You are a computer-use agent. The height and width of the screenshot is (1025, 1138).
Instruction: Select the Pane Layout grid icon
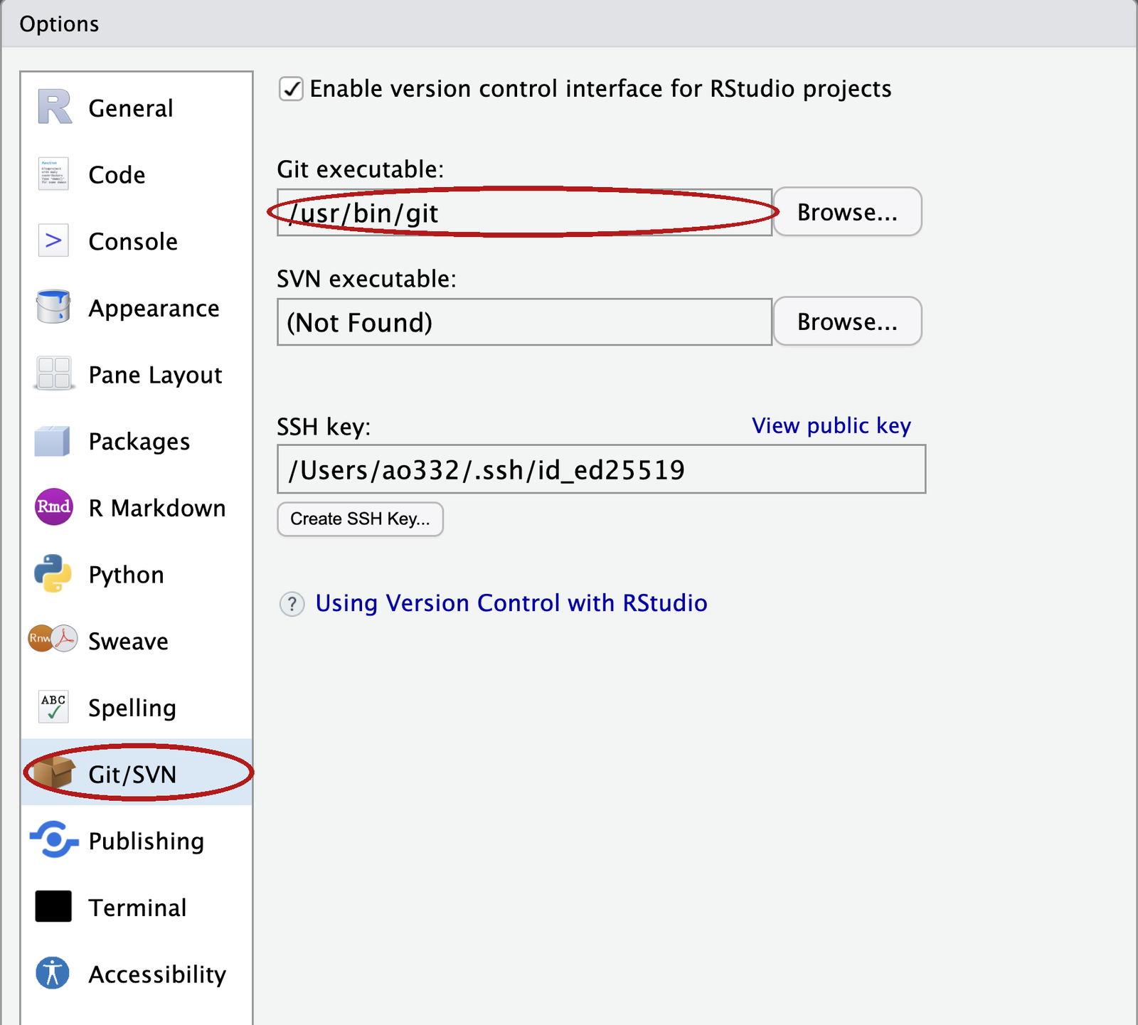pos(53,373)
